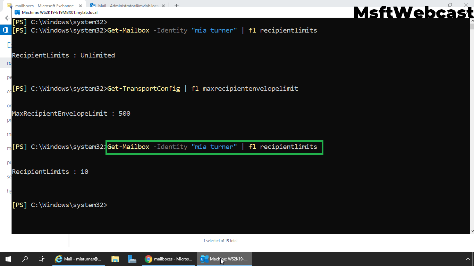Click "MaxRecipientEnvelopeLimit : 500" output
Screen dimensions: 474x266
[71, 114]
